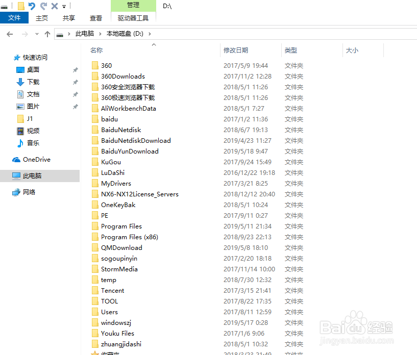Go forward with the right arrow button
Screen dimensions: 417x355
click(24, 34)
